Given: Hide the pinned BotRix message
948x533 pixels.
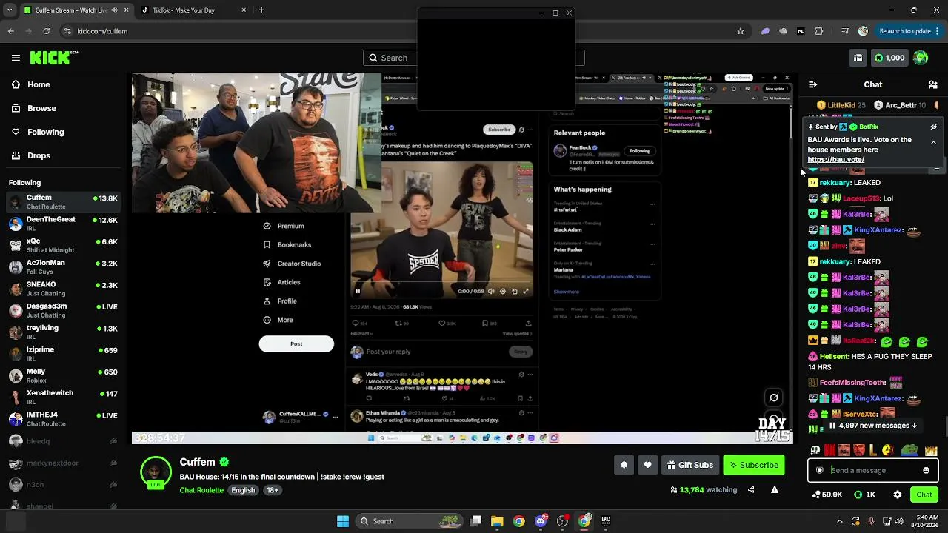Looking at the screenshot, I should tap(933, 127).
